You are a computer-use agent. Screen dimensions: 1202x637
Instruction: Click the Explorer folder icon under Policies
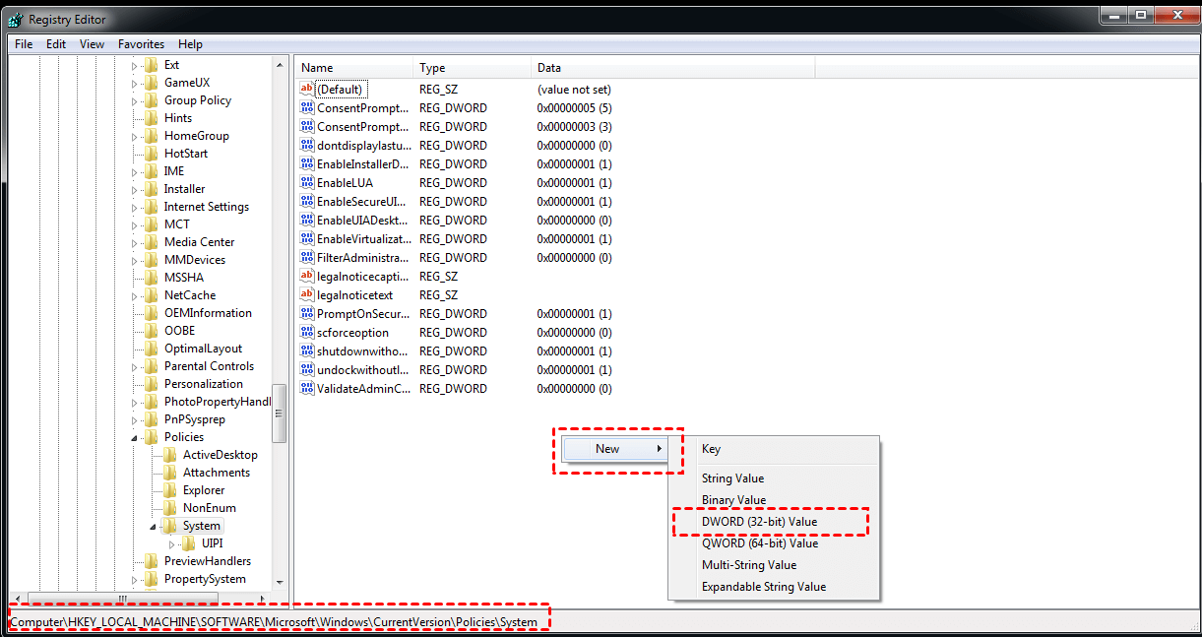(169, 490)
